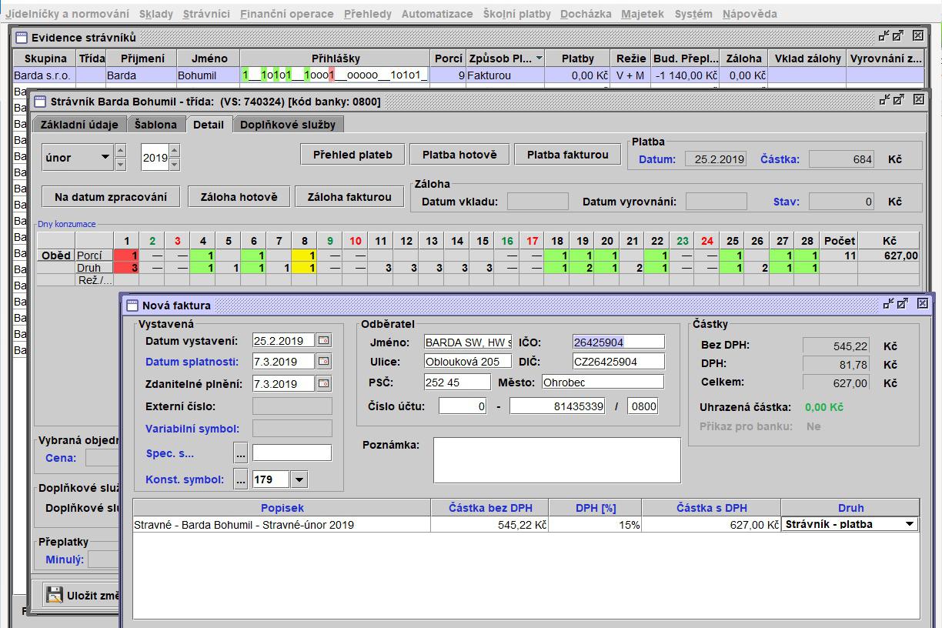The height and width of the screenshot is (628, 942).
Task: Select the red Oběd portion cell for day 1
Action: 126,256
